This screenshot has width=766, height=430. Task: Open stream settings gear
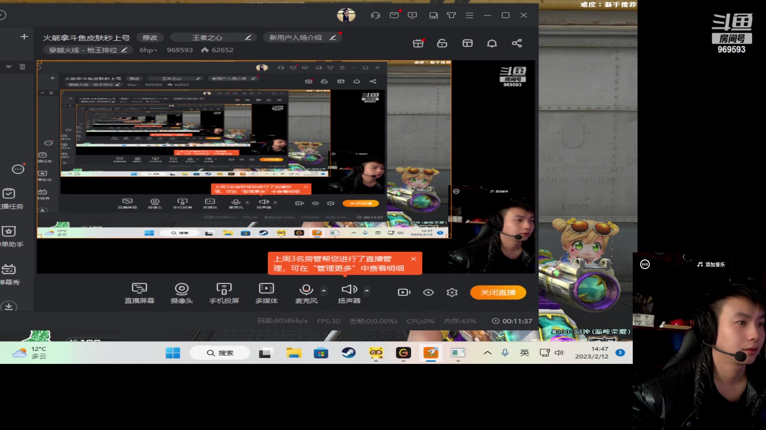click(452, 292)
